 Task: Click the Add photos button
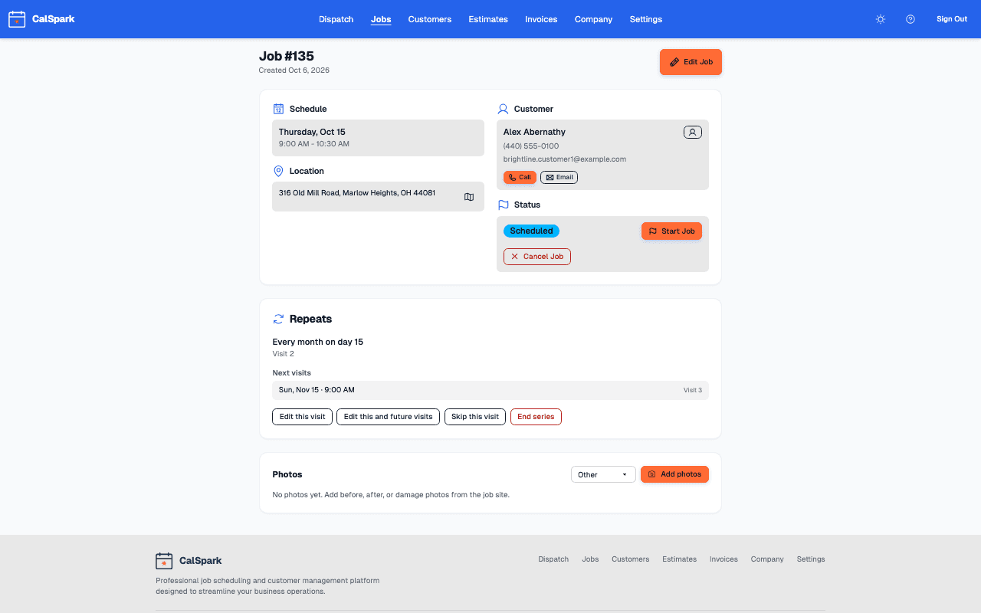[x=674, y=474]
